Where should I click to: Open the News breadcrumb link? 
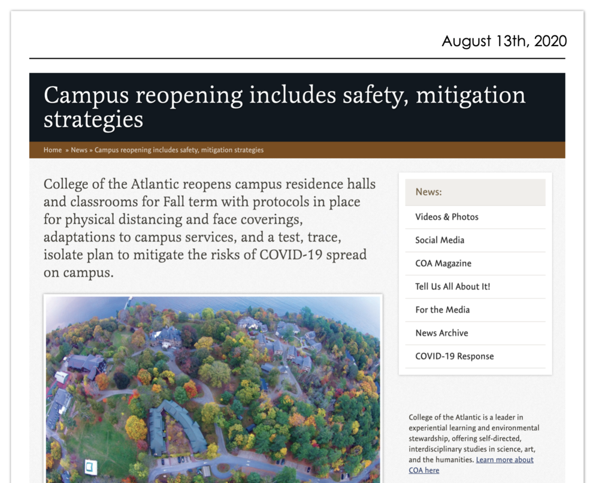click(79, 150)
